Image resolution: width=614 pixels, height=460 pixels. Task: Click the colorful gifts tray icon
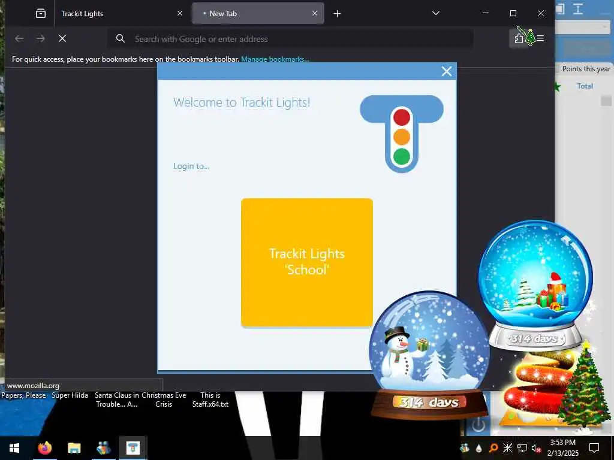click(465, 448)
